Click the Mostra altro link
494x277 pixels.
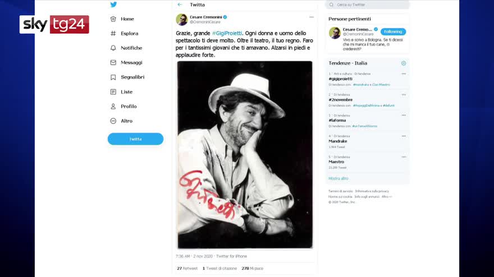[x=339, y=178]
